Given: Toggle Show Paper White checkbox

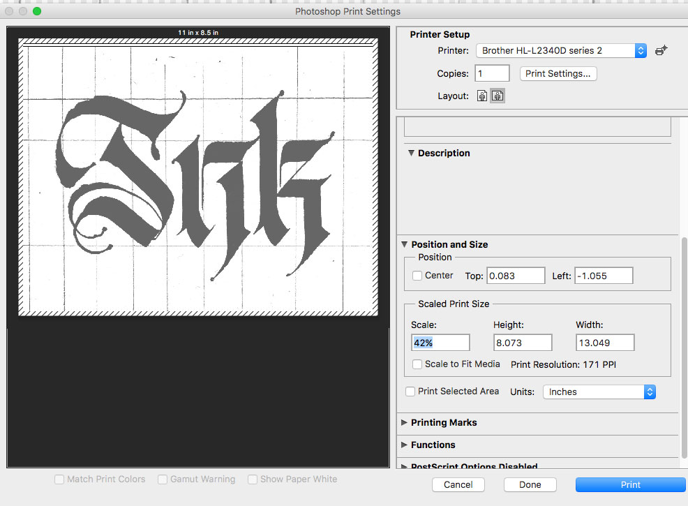Looking at the screenshot, I should [x=253, y=479].
